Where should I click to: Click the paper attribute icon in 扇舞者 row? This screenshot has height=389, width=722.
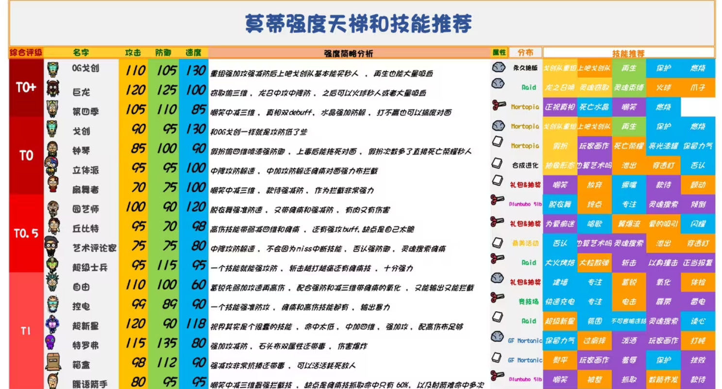pyautogui.click(x=498, y=180)
